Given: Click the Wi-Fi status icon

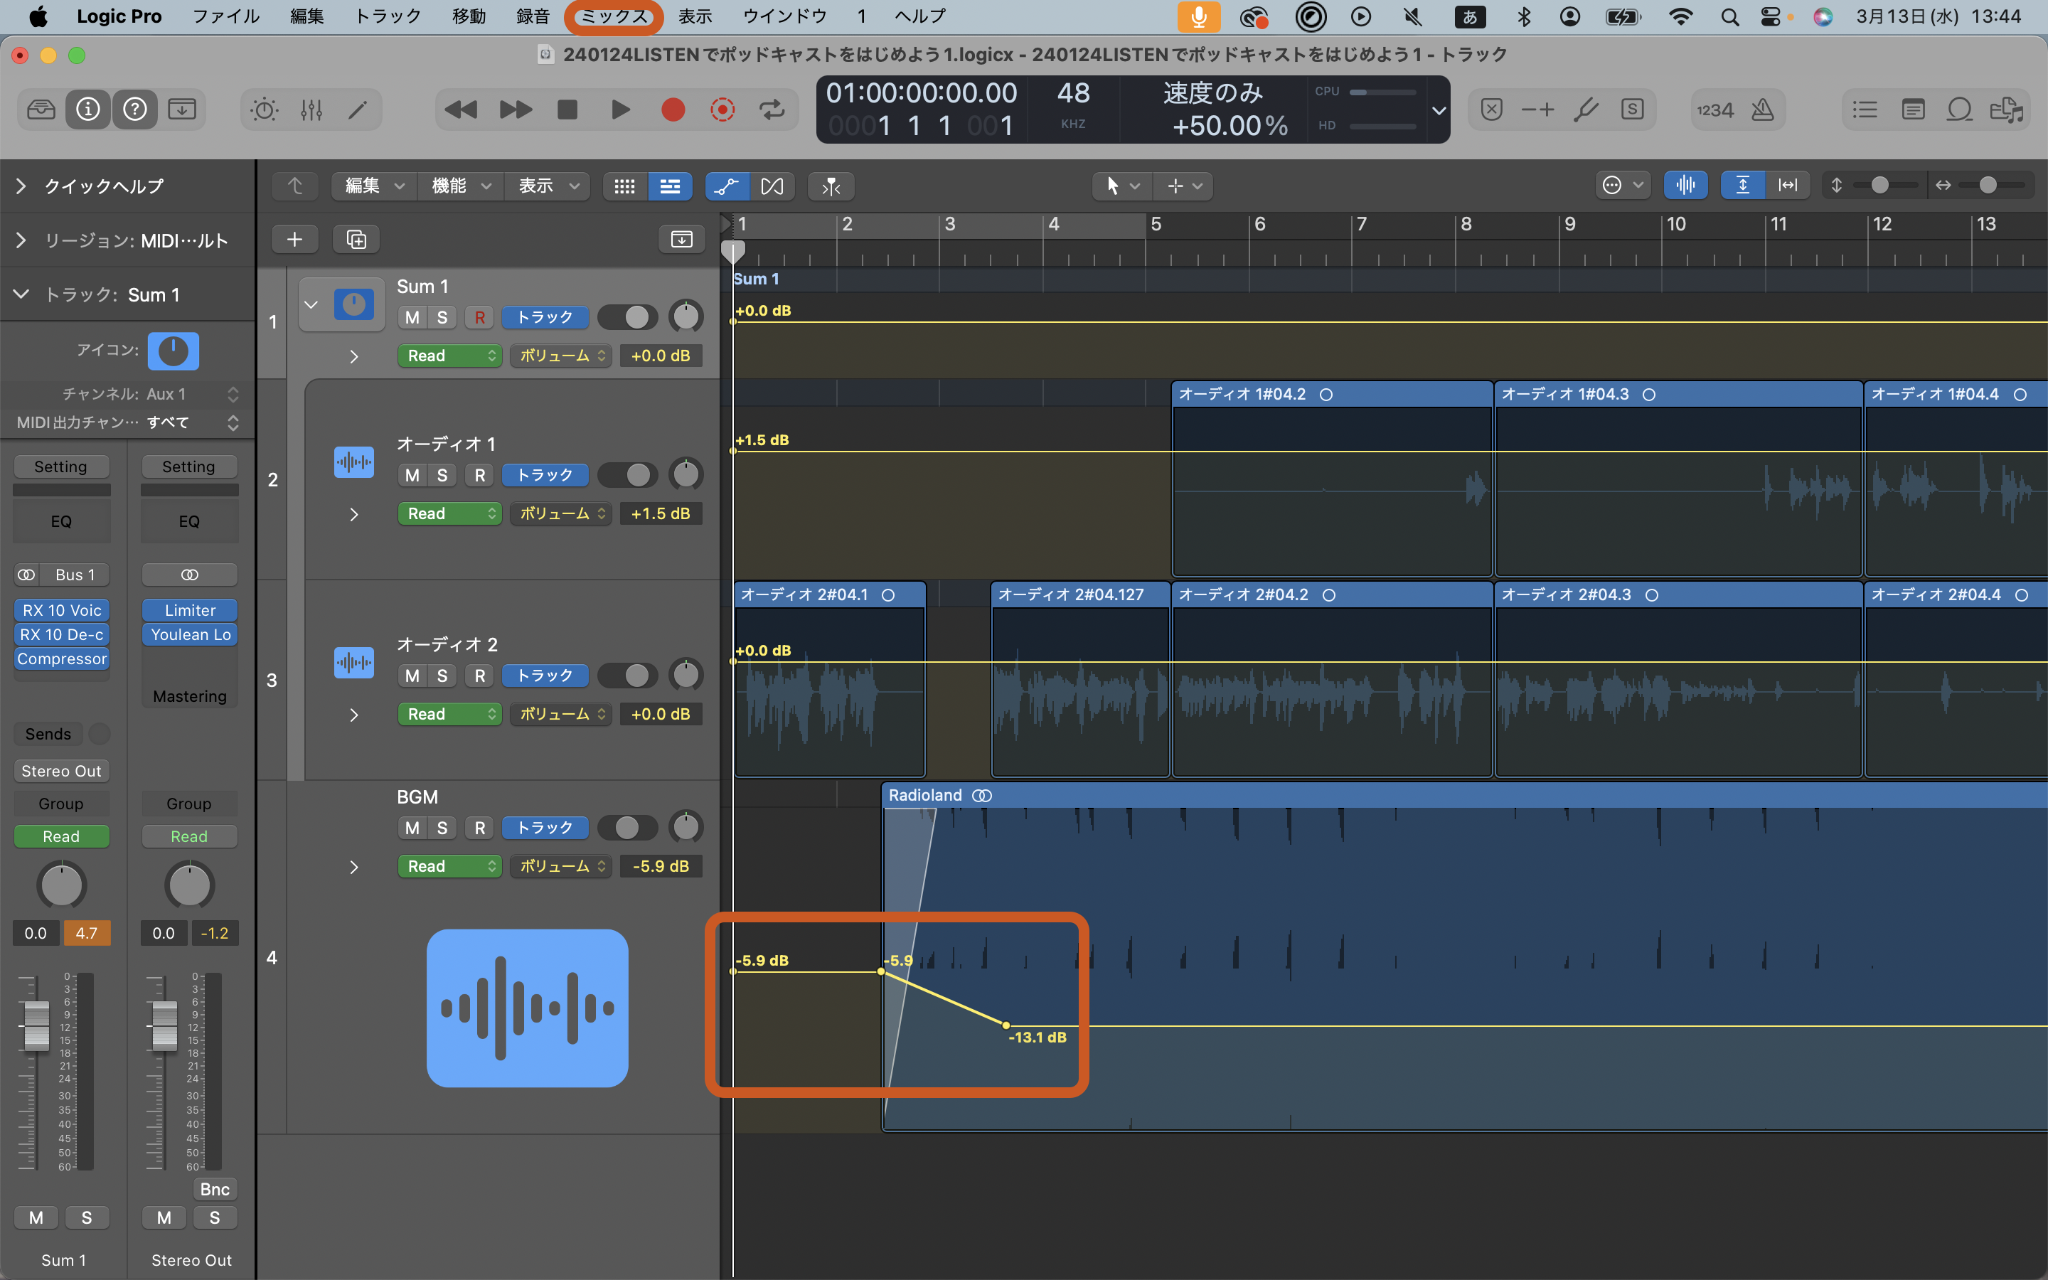Looking at the screenshot, I should point(1681,16).
